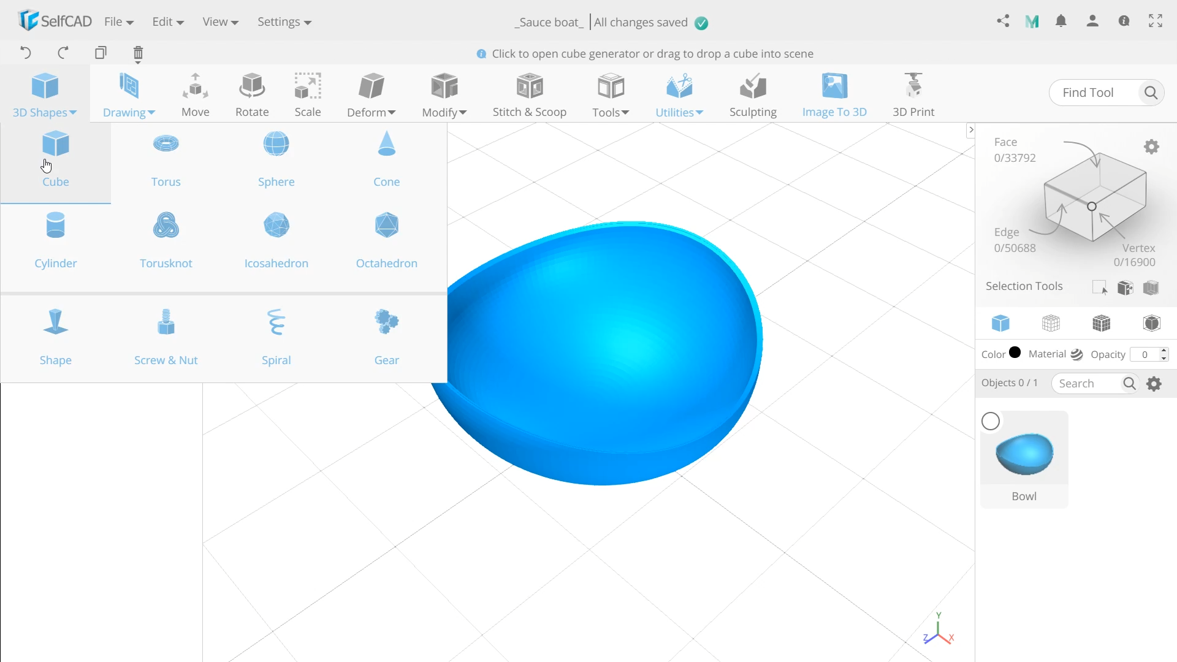Open the Sculpting tool

[753, 95]
